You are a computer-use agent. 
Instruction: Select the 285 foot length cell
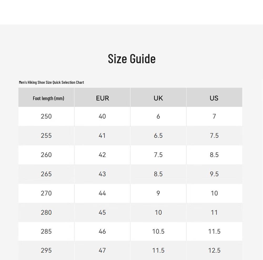[46, 232]
